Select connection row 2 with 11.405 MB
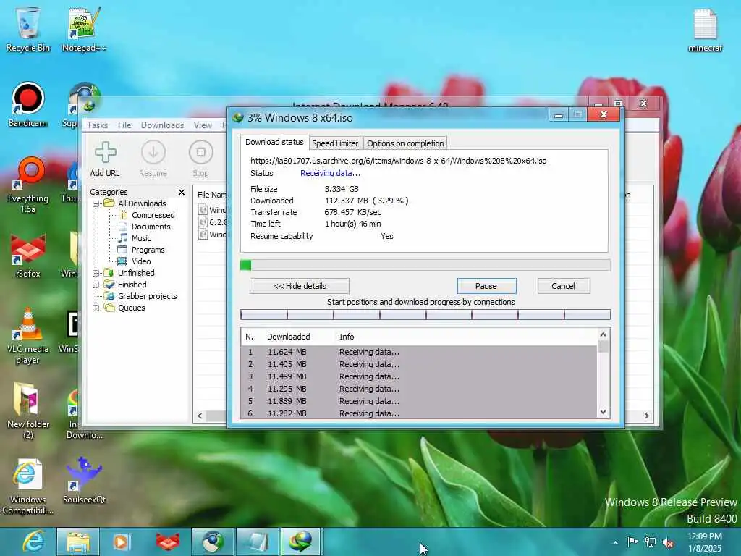Image resolution: width=741 pixels, height=556 pixels. click(x=420, y=365)
